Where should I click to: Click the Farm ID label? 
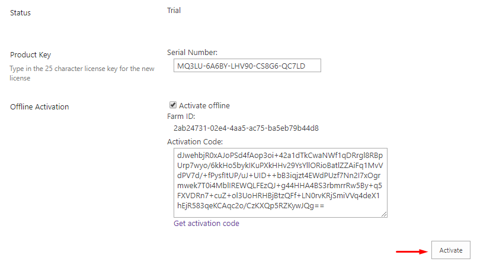click(x=181, y=117)
